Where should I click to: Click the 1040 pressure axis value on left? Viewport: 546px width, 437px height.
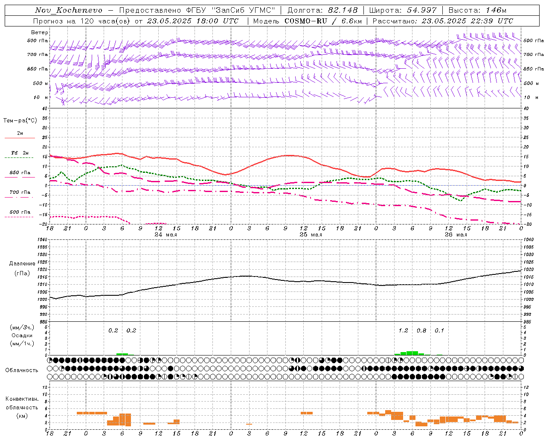click(41, 240)
